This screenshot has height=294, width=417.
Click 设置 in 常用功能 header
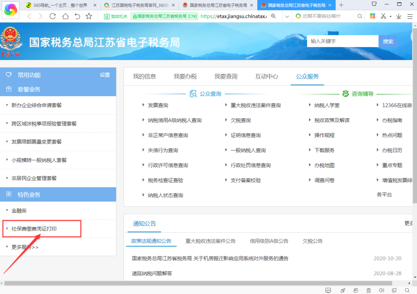tap(105, 75)
